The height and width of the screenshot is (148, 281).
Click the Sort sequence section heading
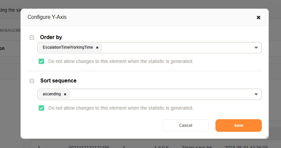tap(58, 81)
